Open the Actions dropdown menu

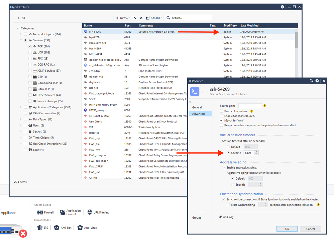tap(154, 18)
